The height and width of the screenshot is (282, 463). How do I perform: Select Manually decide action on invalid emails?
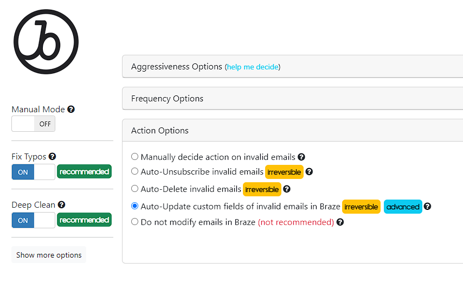[x=134, y=157]
